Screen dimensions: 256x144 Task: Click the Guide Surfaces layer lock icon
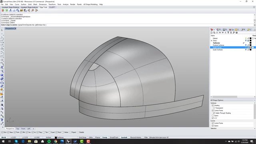tap(248, 50)
